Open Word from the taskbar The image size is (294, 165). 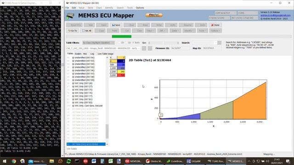coord(94,161)
